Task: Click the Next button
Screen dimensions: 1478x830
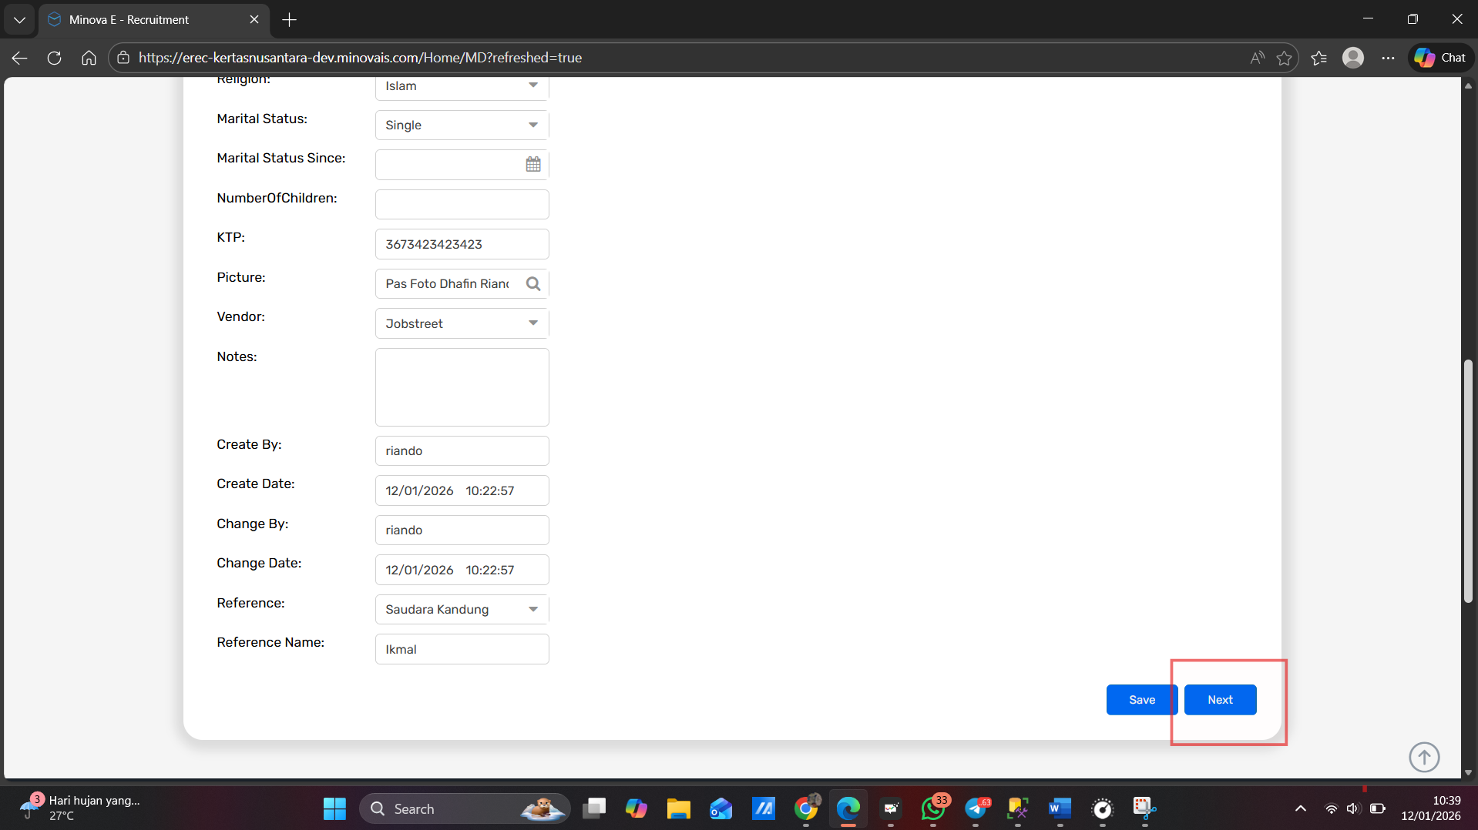Action: 1220,699
